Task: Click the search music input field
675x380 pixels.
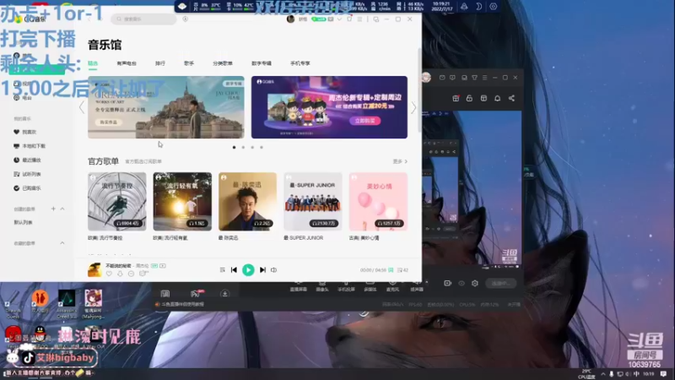Action: [x=143, y=19]
